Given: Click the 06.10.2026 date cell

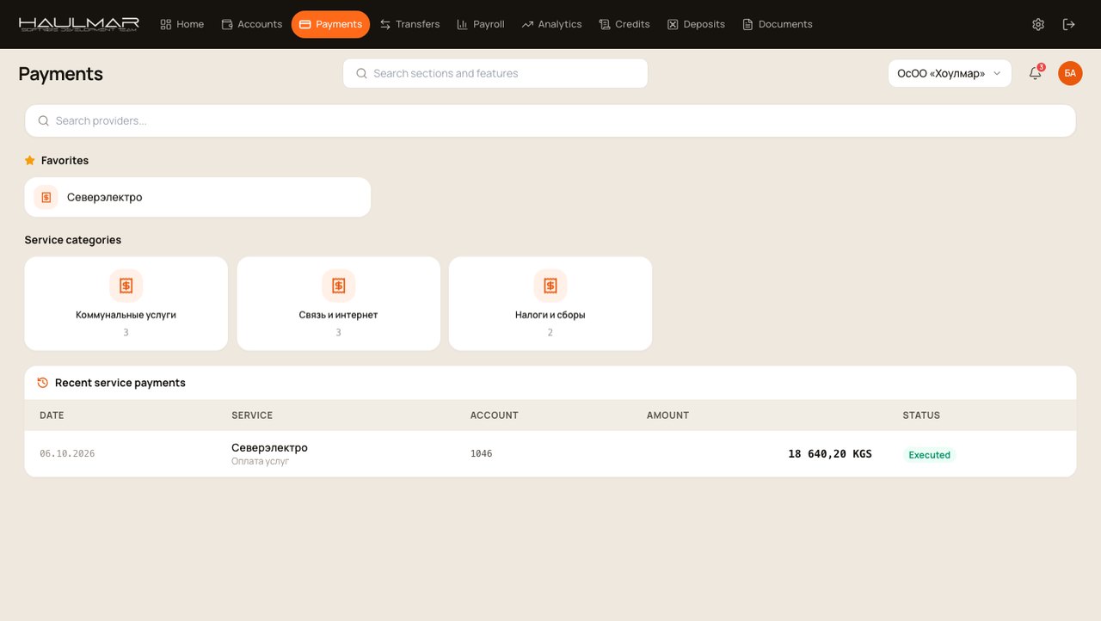Looking at the screenshot, I should [x=67, y=453].
